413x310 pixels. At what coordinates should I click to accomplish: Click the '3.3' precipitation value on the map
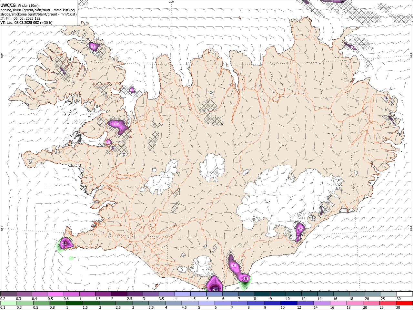(x=215, y=290)
